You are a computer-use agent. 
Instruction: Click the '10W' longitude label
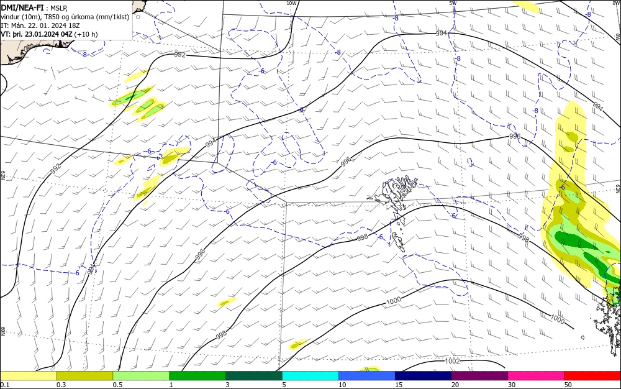pyautogui.click(x=291, y=3)
